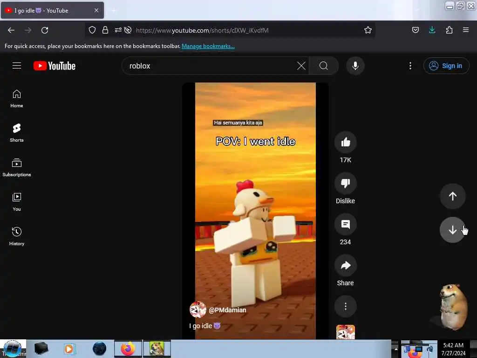Bookmark this page with the star
This screenshot has width=477, height=358.
coord(368,30)
